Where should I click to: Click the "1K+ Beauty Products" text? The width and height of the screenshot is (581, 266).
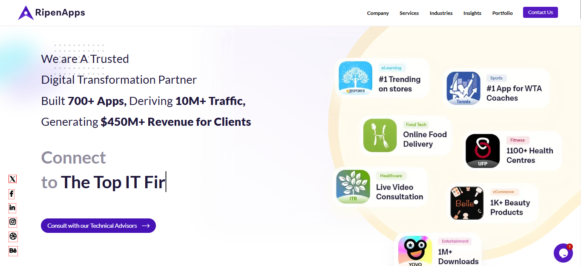(x=510, y=207)
